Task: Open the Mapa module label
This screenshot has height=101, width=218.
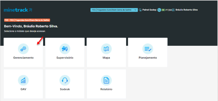Action: (x=106, y=58)
